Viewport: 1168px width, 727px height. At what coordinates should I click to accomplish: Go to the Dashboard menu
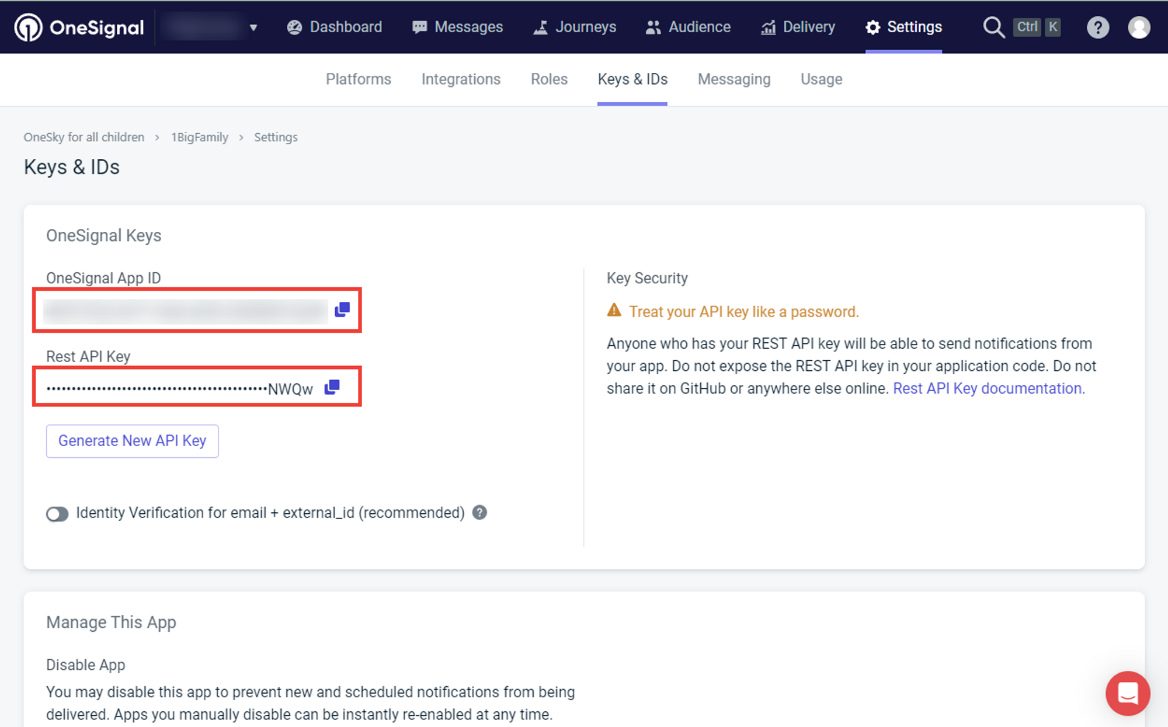point(335,27)
